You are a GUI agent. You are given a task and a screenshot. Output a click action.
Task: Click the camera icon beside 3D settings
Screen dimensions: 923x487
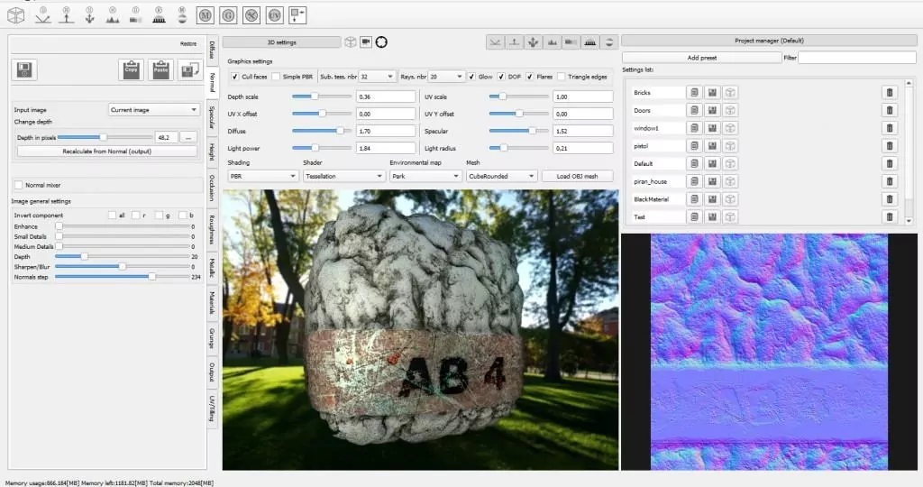366,41
